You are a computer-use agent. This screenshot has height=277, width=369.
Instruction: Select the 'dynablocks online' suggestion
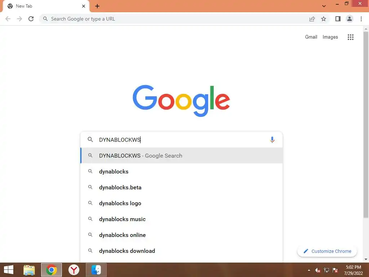click(x=182, y=235)
